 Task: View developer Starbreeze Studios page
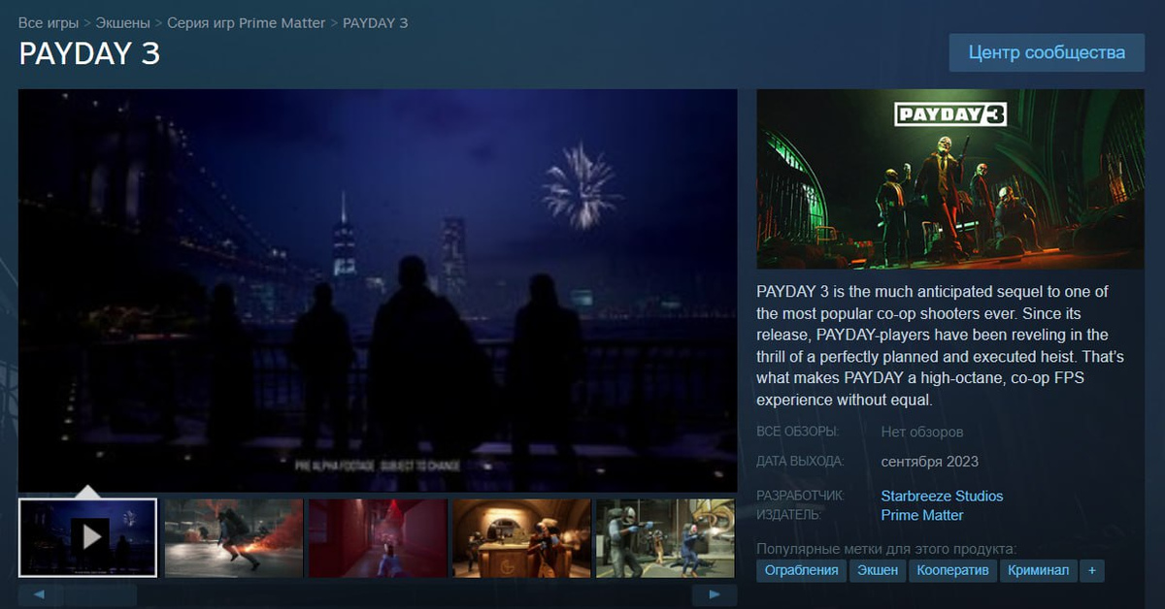(x=942, y=496)
